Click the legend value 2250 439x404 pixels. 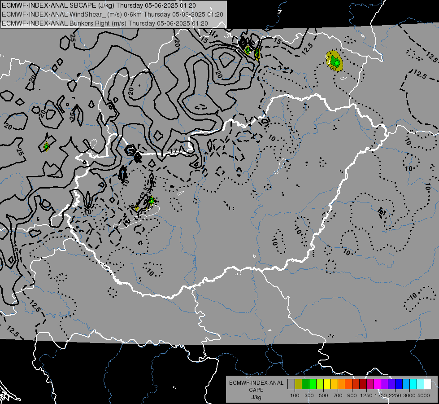click(395, 395)
